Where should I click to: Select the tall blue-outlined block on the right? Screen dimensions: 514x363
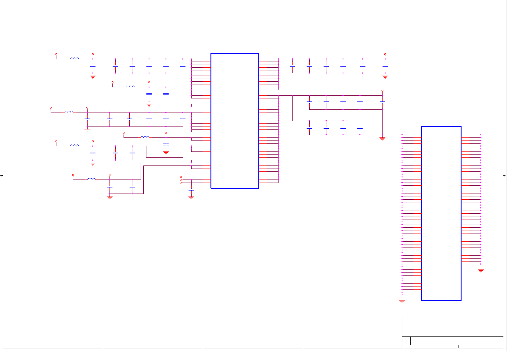[441, 213]
